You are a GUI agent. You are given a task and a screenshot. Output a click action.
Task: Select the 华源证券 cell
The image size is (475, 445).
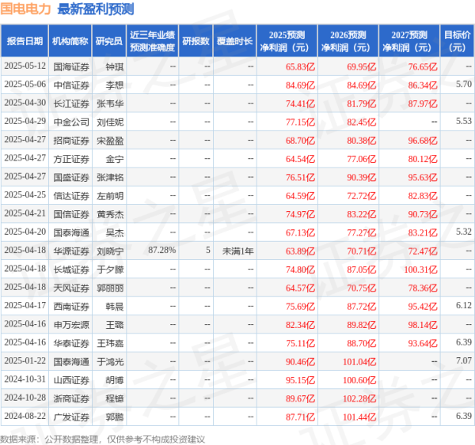point(71,251)
